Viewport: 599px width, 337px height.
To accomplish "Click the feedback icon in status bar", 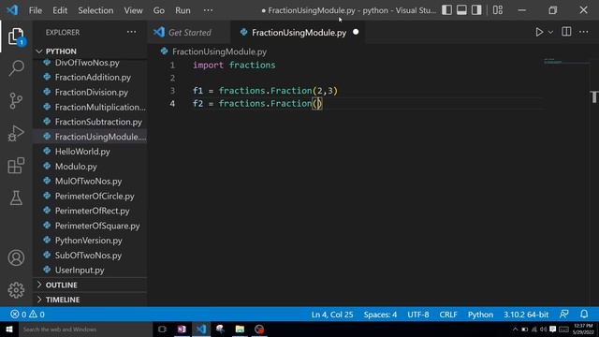I will click(x=564, y=315).
